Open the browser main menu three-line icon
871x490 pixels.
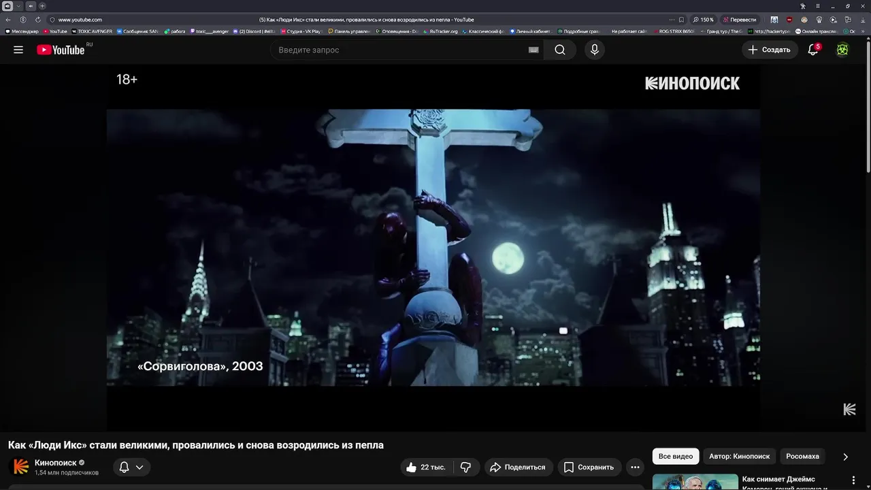tap(818, 6)
